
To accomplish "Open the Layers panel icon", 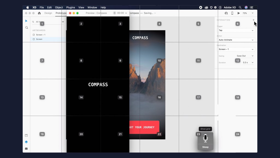I will pos(27,142).
